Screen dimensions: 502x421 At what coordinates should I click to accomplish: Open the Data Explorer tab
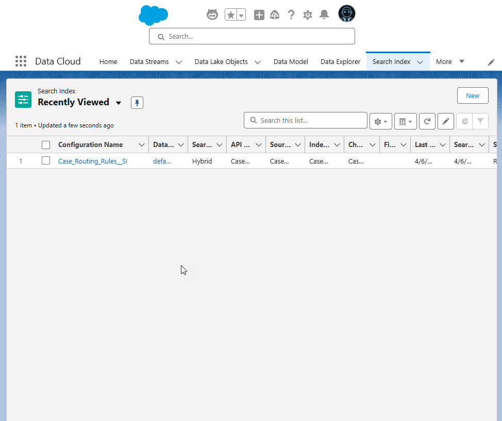point(340,61)
